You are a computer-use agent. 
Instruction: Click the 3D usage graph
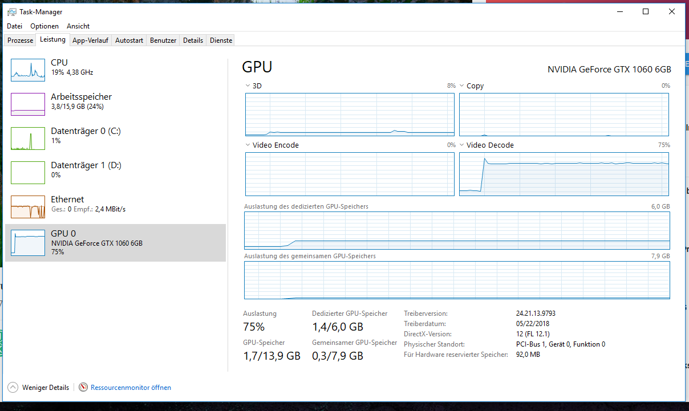tap(350, 115)
